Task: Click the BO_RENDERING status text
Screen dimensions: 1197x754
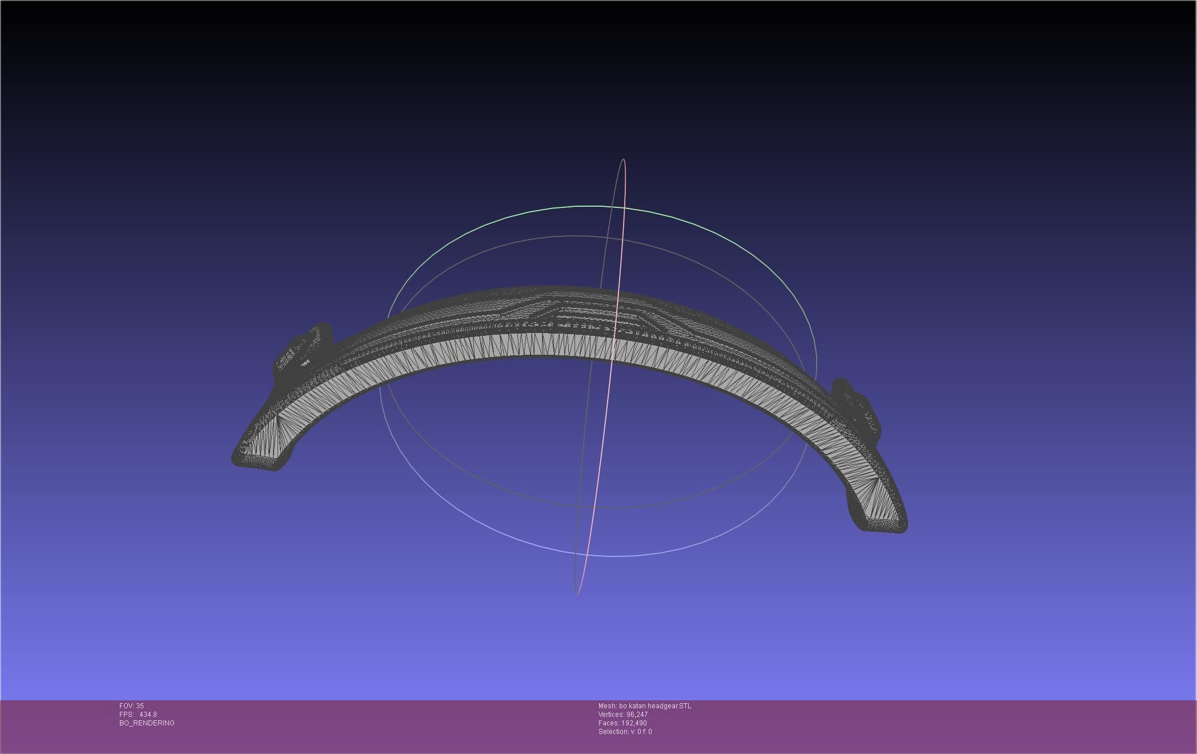Action: [147, 723]
